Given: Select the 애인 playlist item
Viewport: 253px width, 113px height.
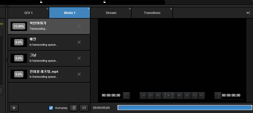Looking at the screenshot, I should pyautogui.click(x=49, y=42).
